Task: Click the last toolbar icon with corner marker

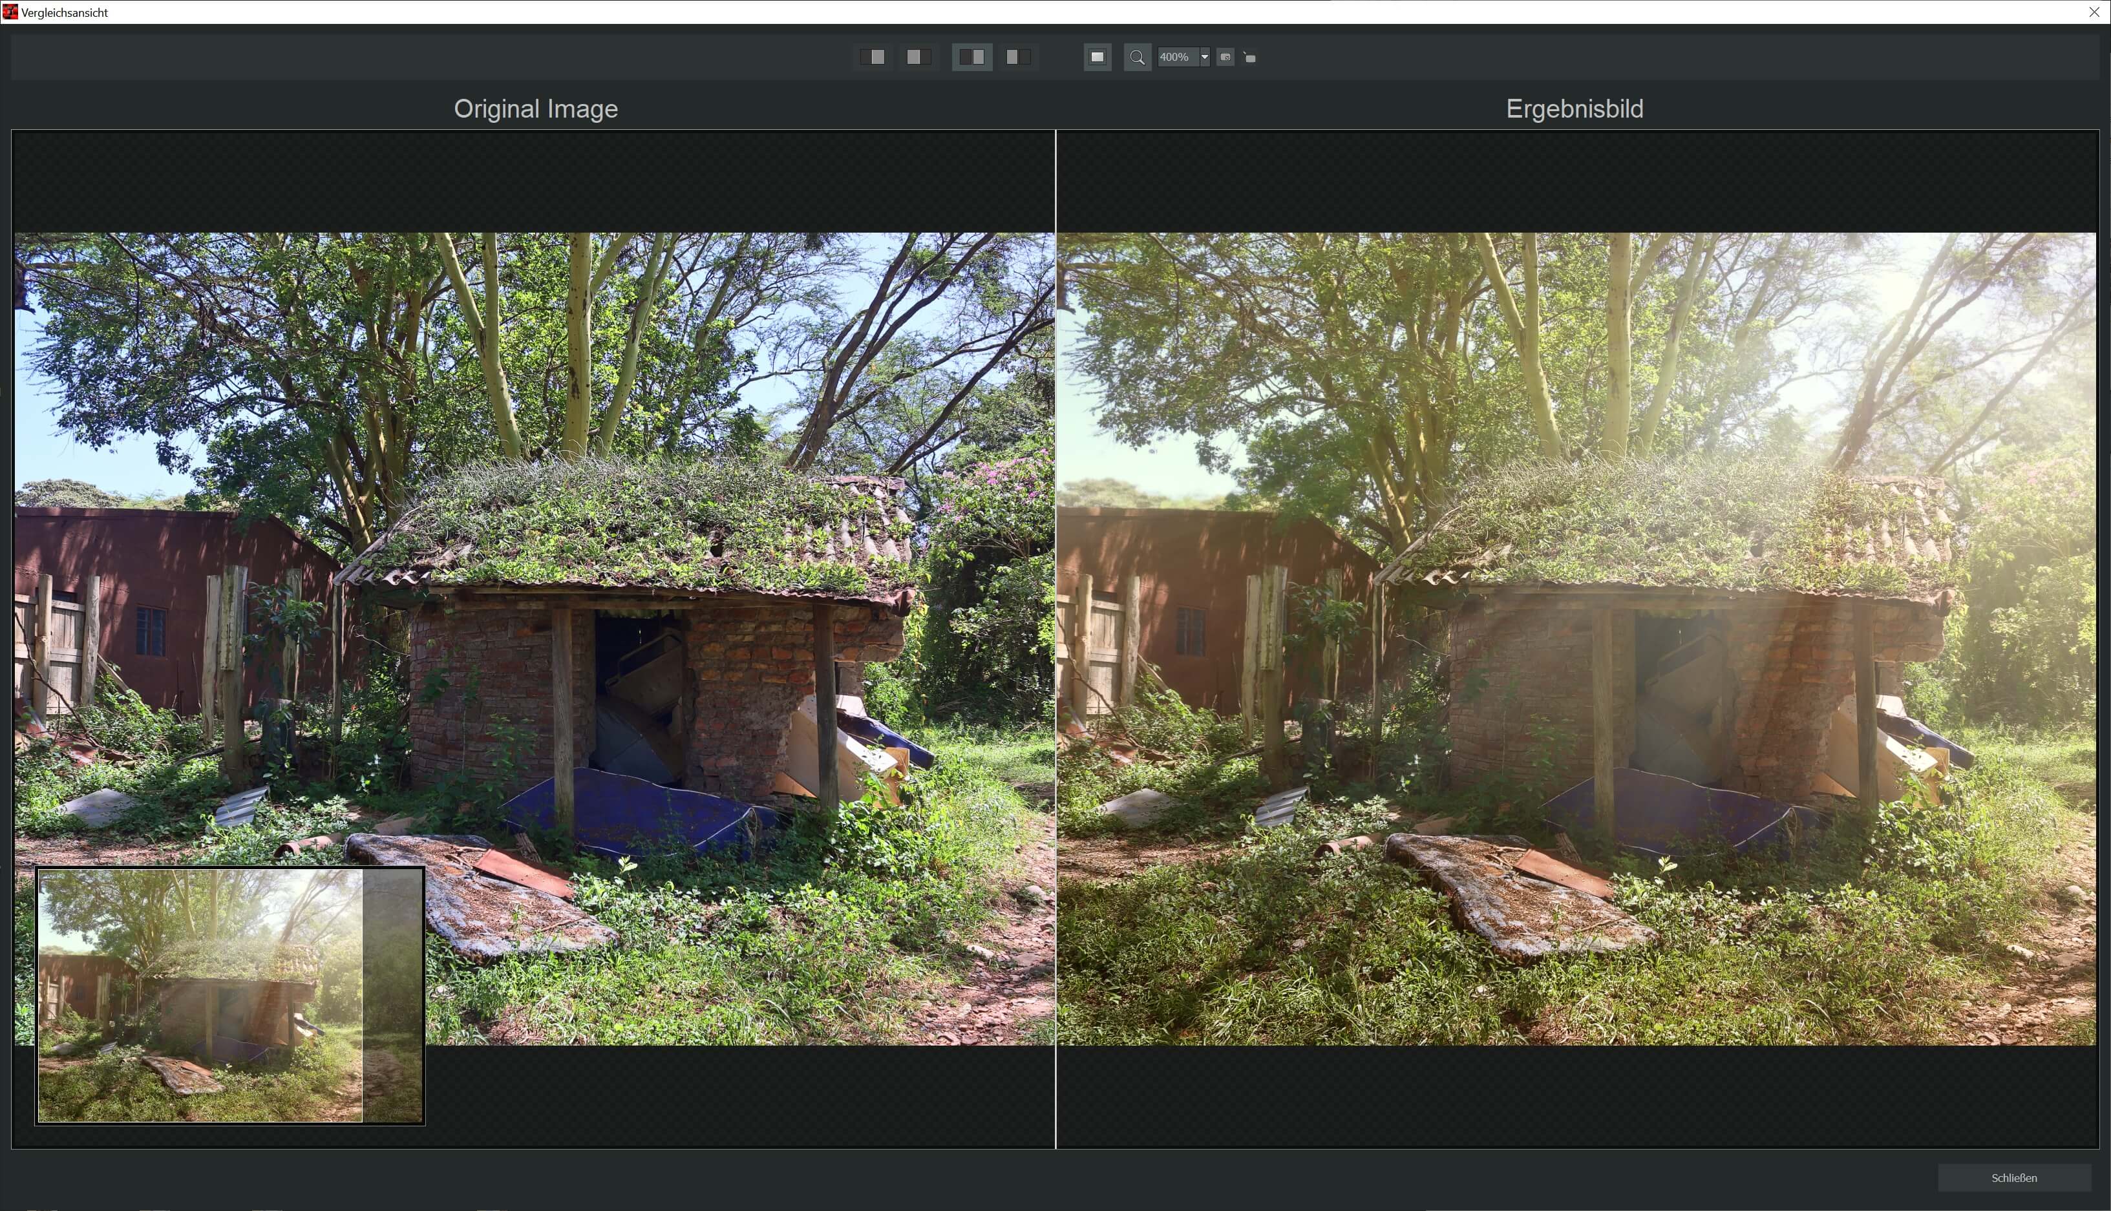Action: [x=1249, y=58]
